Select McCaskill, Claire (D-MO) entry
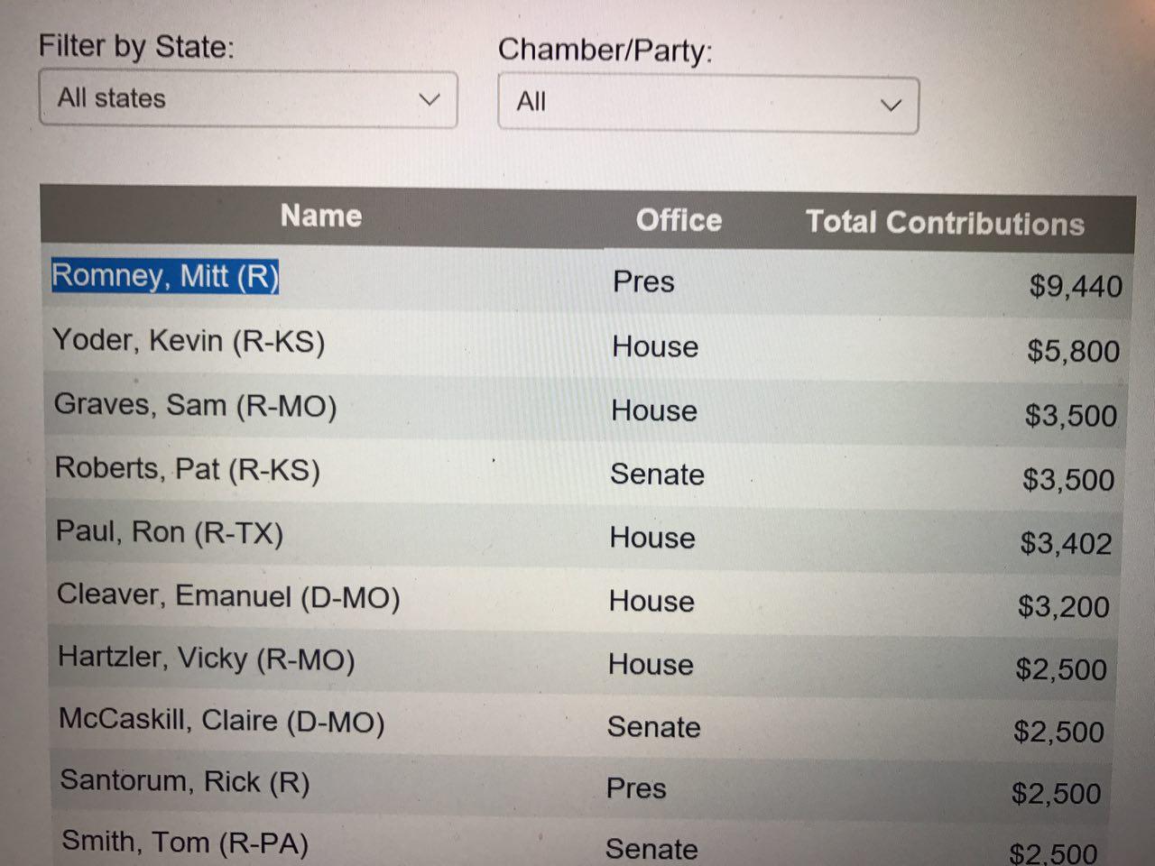This screenshot has height=866, width=1155. [x=222, y=721]
